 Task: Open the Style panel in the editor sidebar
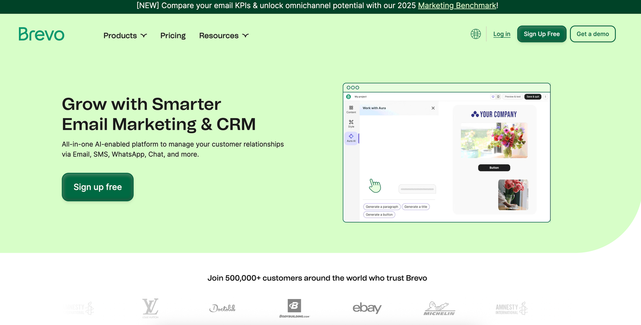coord(351,123)
